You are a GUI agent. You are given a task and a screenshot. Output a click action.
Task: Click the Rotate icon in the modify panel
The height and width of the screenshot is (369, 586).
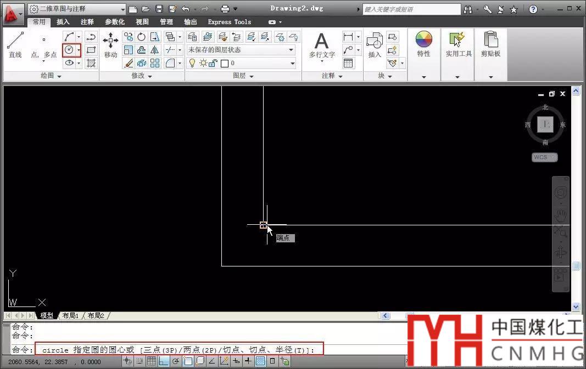tap(142, 37)
